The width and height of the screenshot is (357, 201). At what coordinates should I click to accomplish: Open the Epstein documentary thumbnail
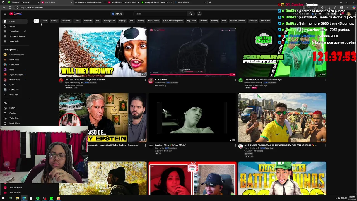click(x=102, y=118)
